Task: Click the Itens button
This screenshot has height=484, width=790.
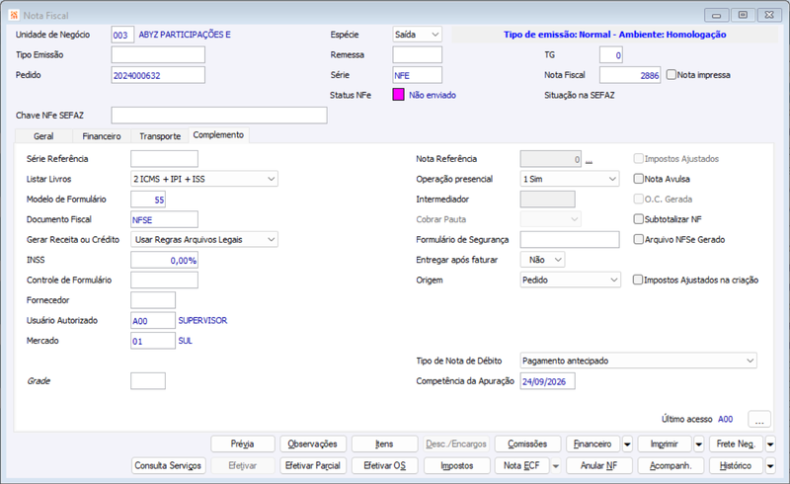Action: pyautogui.click(x=384, y=444)
